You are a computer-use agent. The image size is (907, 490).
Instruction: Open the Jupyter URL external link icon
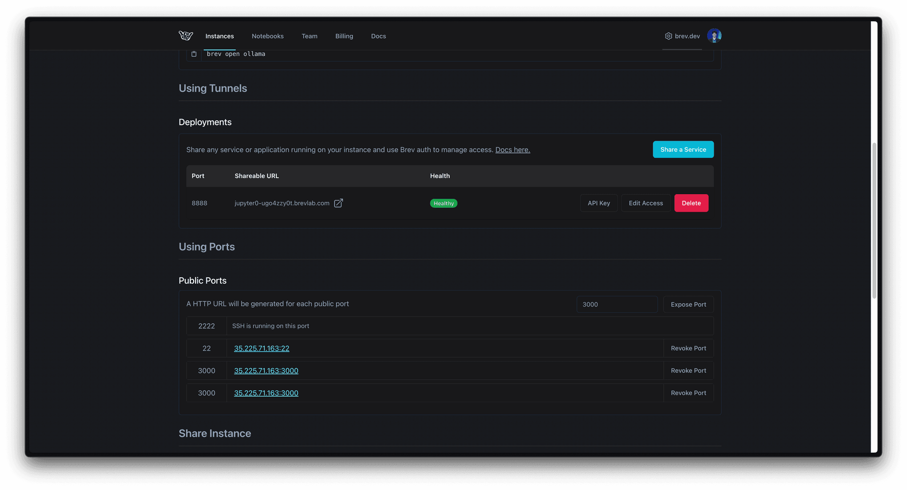[338, 203]
